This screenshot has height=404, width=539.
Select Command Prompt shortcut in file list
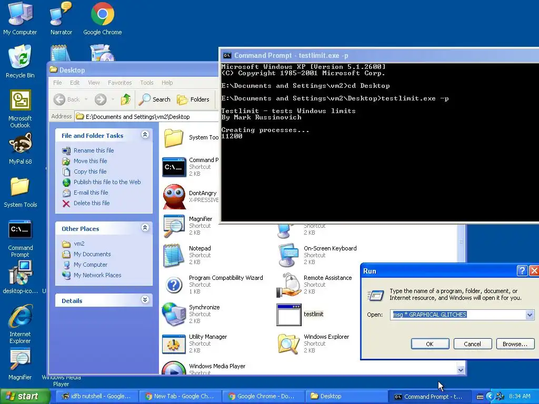click(191, 167)
